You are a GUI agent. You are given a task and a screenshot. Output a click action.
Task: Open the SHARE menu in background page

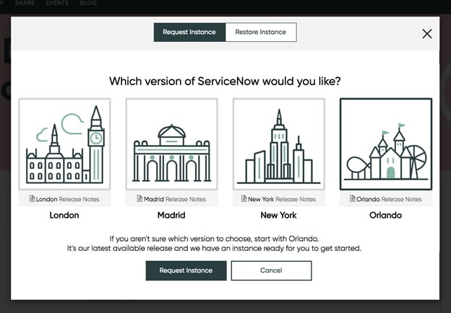click(x=25, y=3)
